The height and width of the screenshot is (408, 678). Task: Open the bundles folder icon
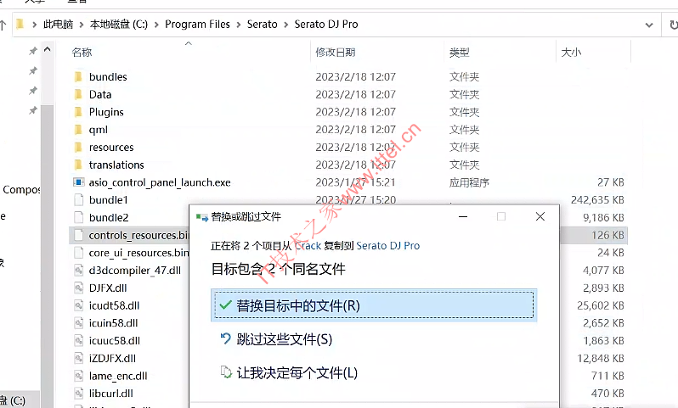(78, 77)
